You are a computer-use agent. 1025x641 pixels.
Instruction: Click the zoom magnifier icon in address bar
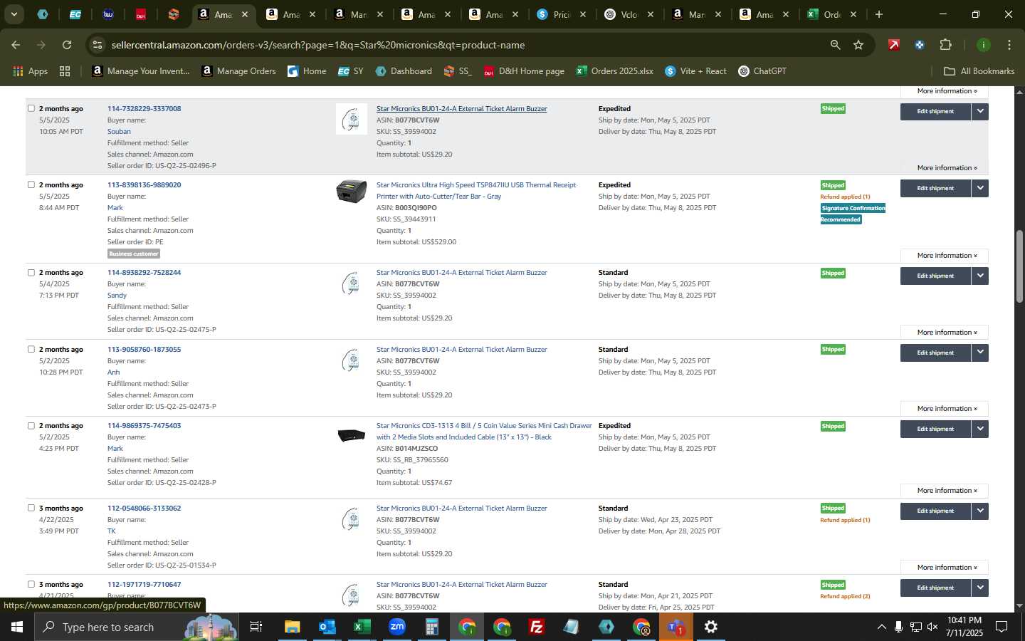point(835,45)
